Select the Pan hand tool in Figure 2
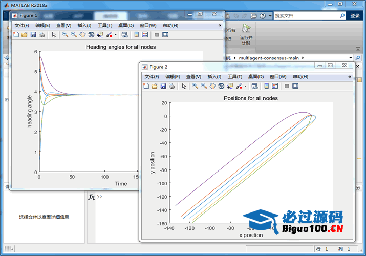The width and height of the screenshot is (366, 256). [x=212, y=86]
